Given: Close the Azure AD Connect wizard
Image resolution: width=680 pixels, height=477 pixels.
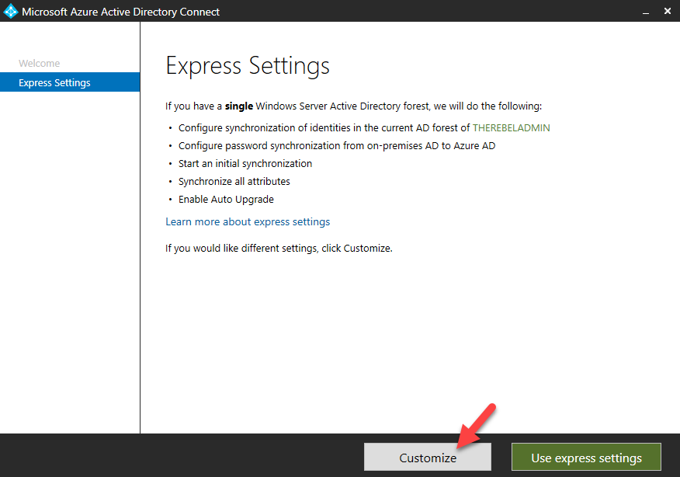Looking at the screenshot, I should (668, 12).
